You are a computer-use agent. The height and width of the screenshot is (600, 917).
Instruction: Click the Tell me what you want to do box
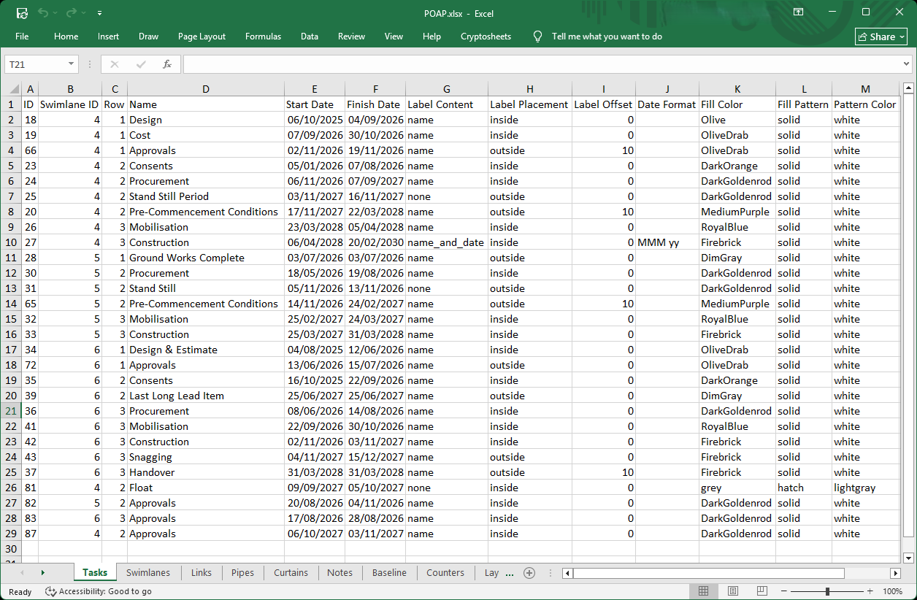point(607,36)
